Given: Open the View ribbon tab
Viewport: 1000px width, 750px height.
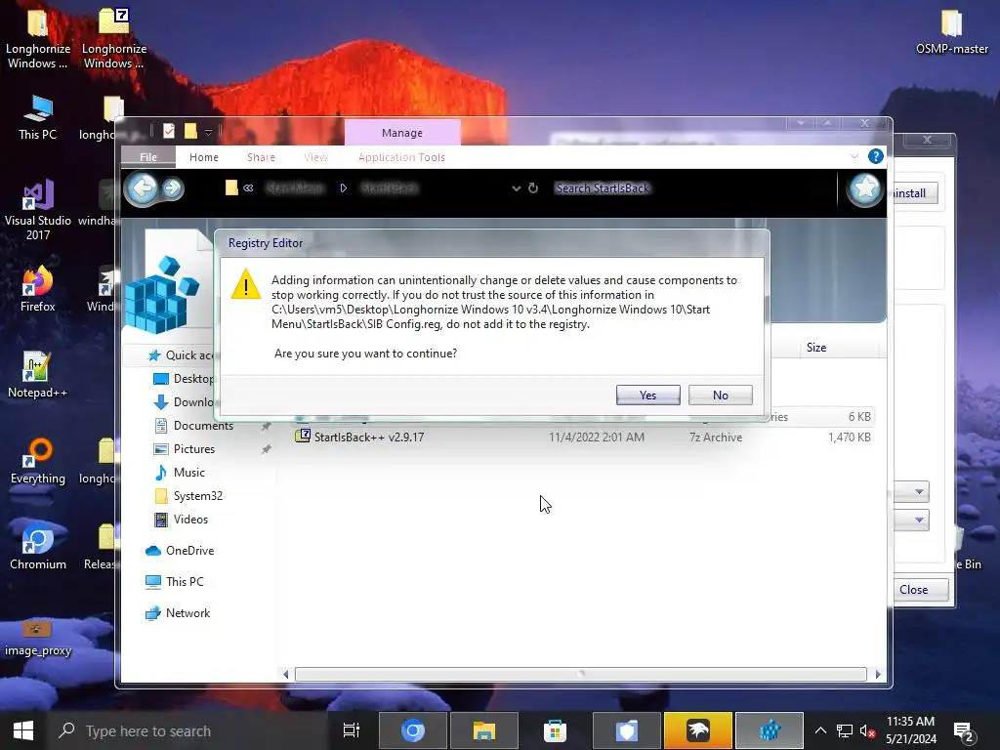Looking at the screenshot, I should pyautogui.click(x=315, y=157).
